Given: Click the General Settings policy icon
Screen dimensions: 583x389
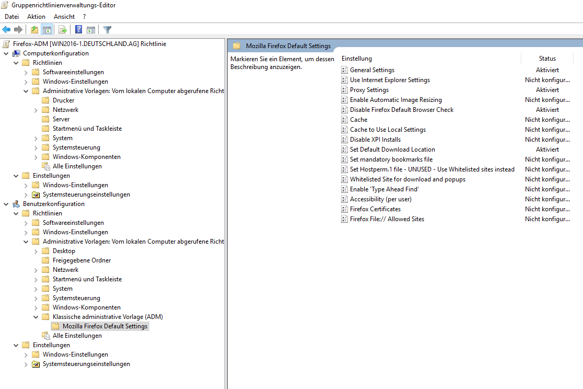Looking at the screenshot, I should [345, 70].
